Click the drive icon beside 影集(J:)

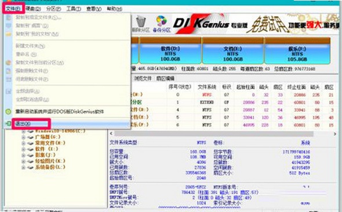30,155
